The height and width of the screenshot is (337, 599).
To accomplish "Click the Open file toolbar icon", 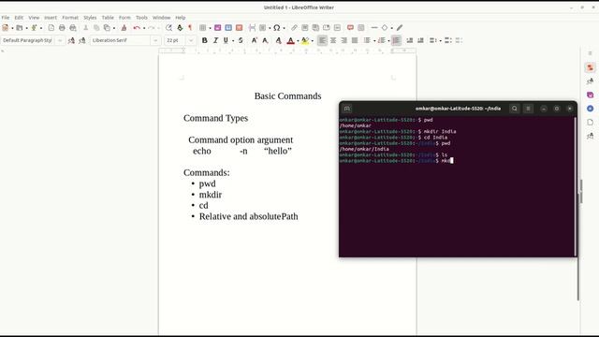I will pyautogui.click(x=19, y=28).
